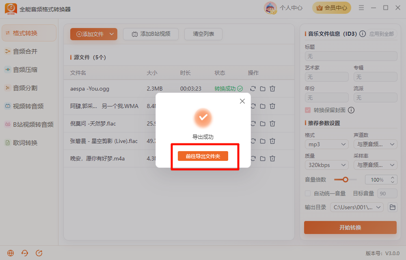Browse for output directory folder
The image size is (406, 260).
tap(393, 207)
